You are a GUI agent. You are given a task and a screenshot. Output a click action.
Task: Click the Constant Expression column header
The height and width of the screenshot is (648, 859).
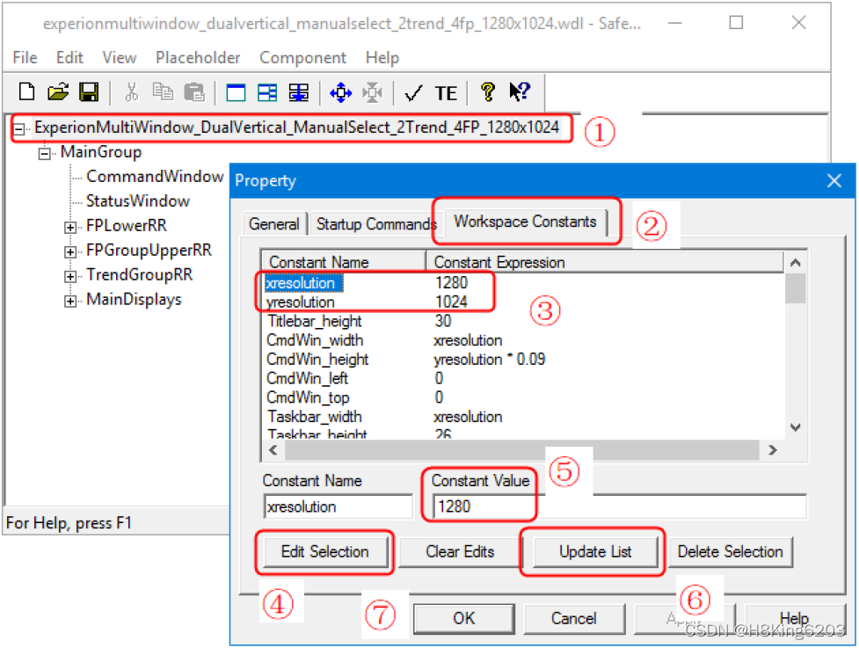point(606,262)
